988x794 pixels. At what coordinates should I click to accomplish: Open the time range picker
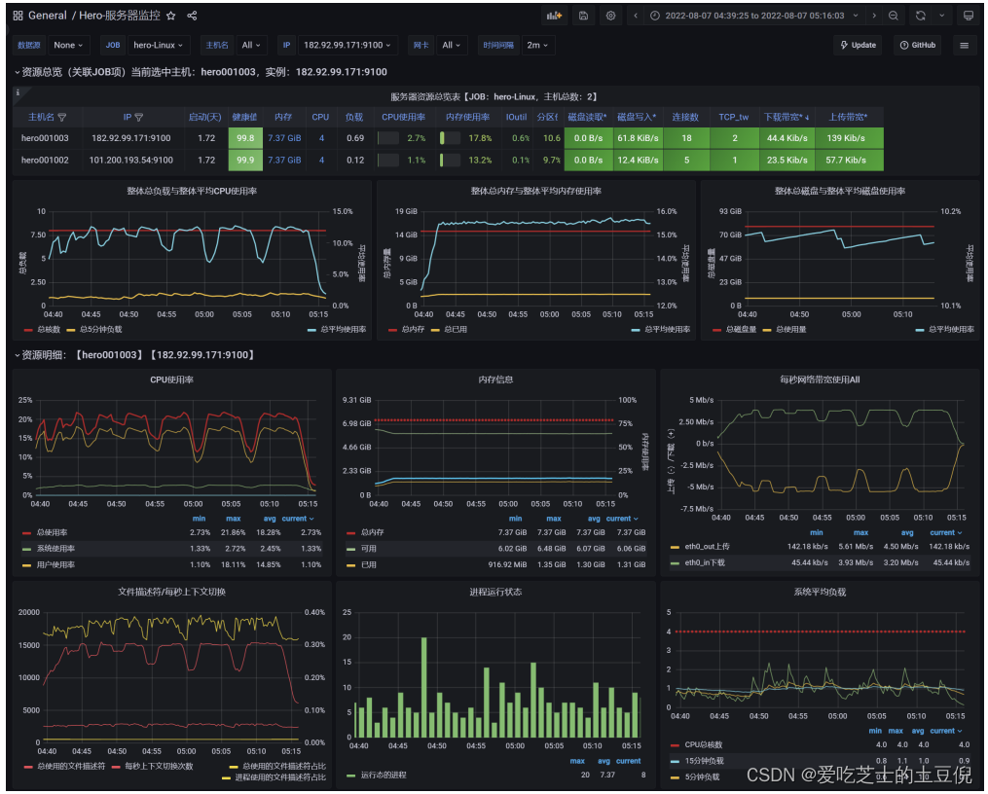tap(754, 16)
